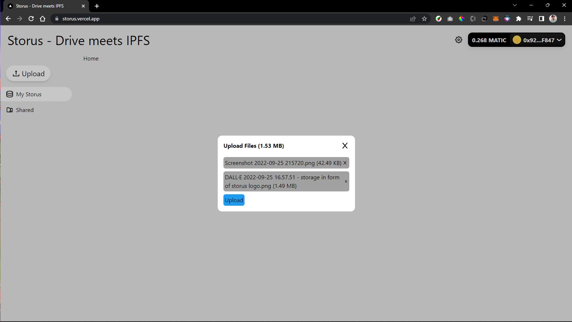Click the wallet avatar icon
This screenshot has width=572, height=322.
click(517, 40)
